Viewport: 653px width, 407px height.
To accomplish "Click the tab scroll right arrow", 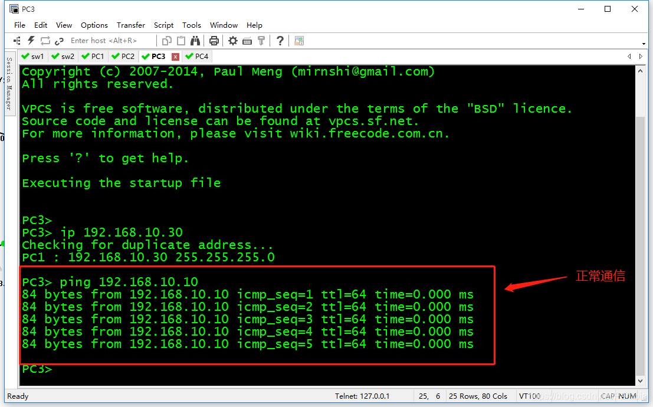I will (641, 56).
